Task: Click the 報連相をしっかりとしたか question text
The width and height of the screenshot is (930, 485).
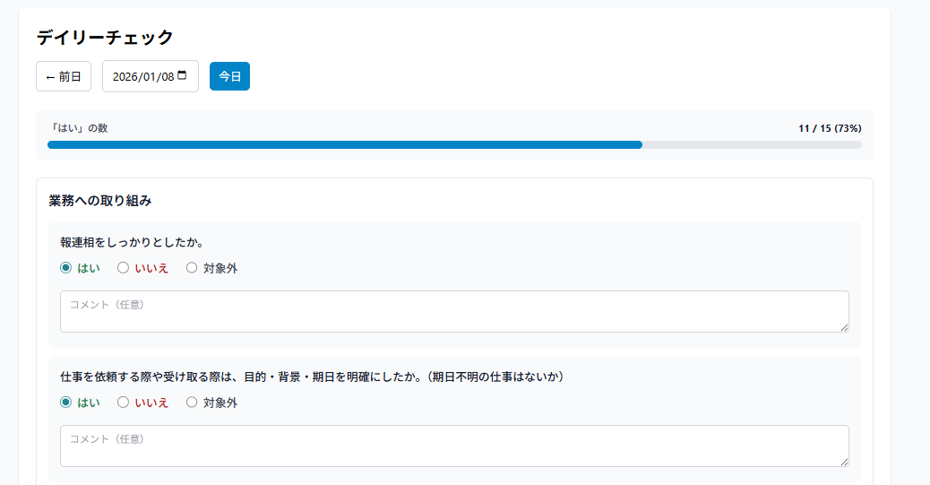Action: click(x=132, y=242)
